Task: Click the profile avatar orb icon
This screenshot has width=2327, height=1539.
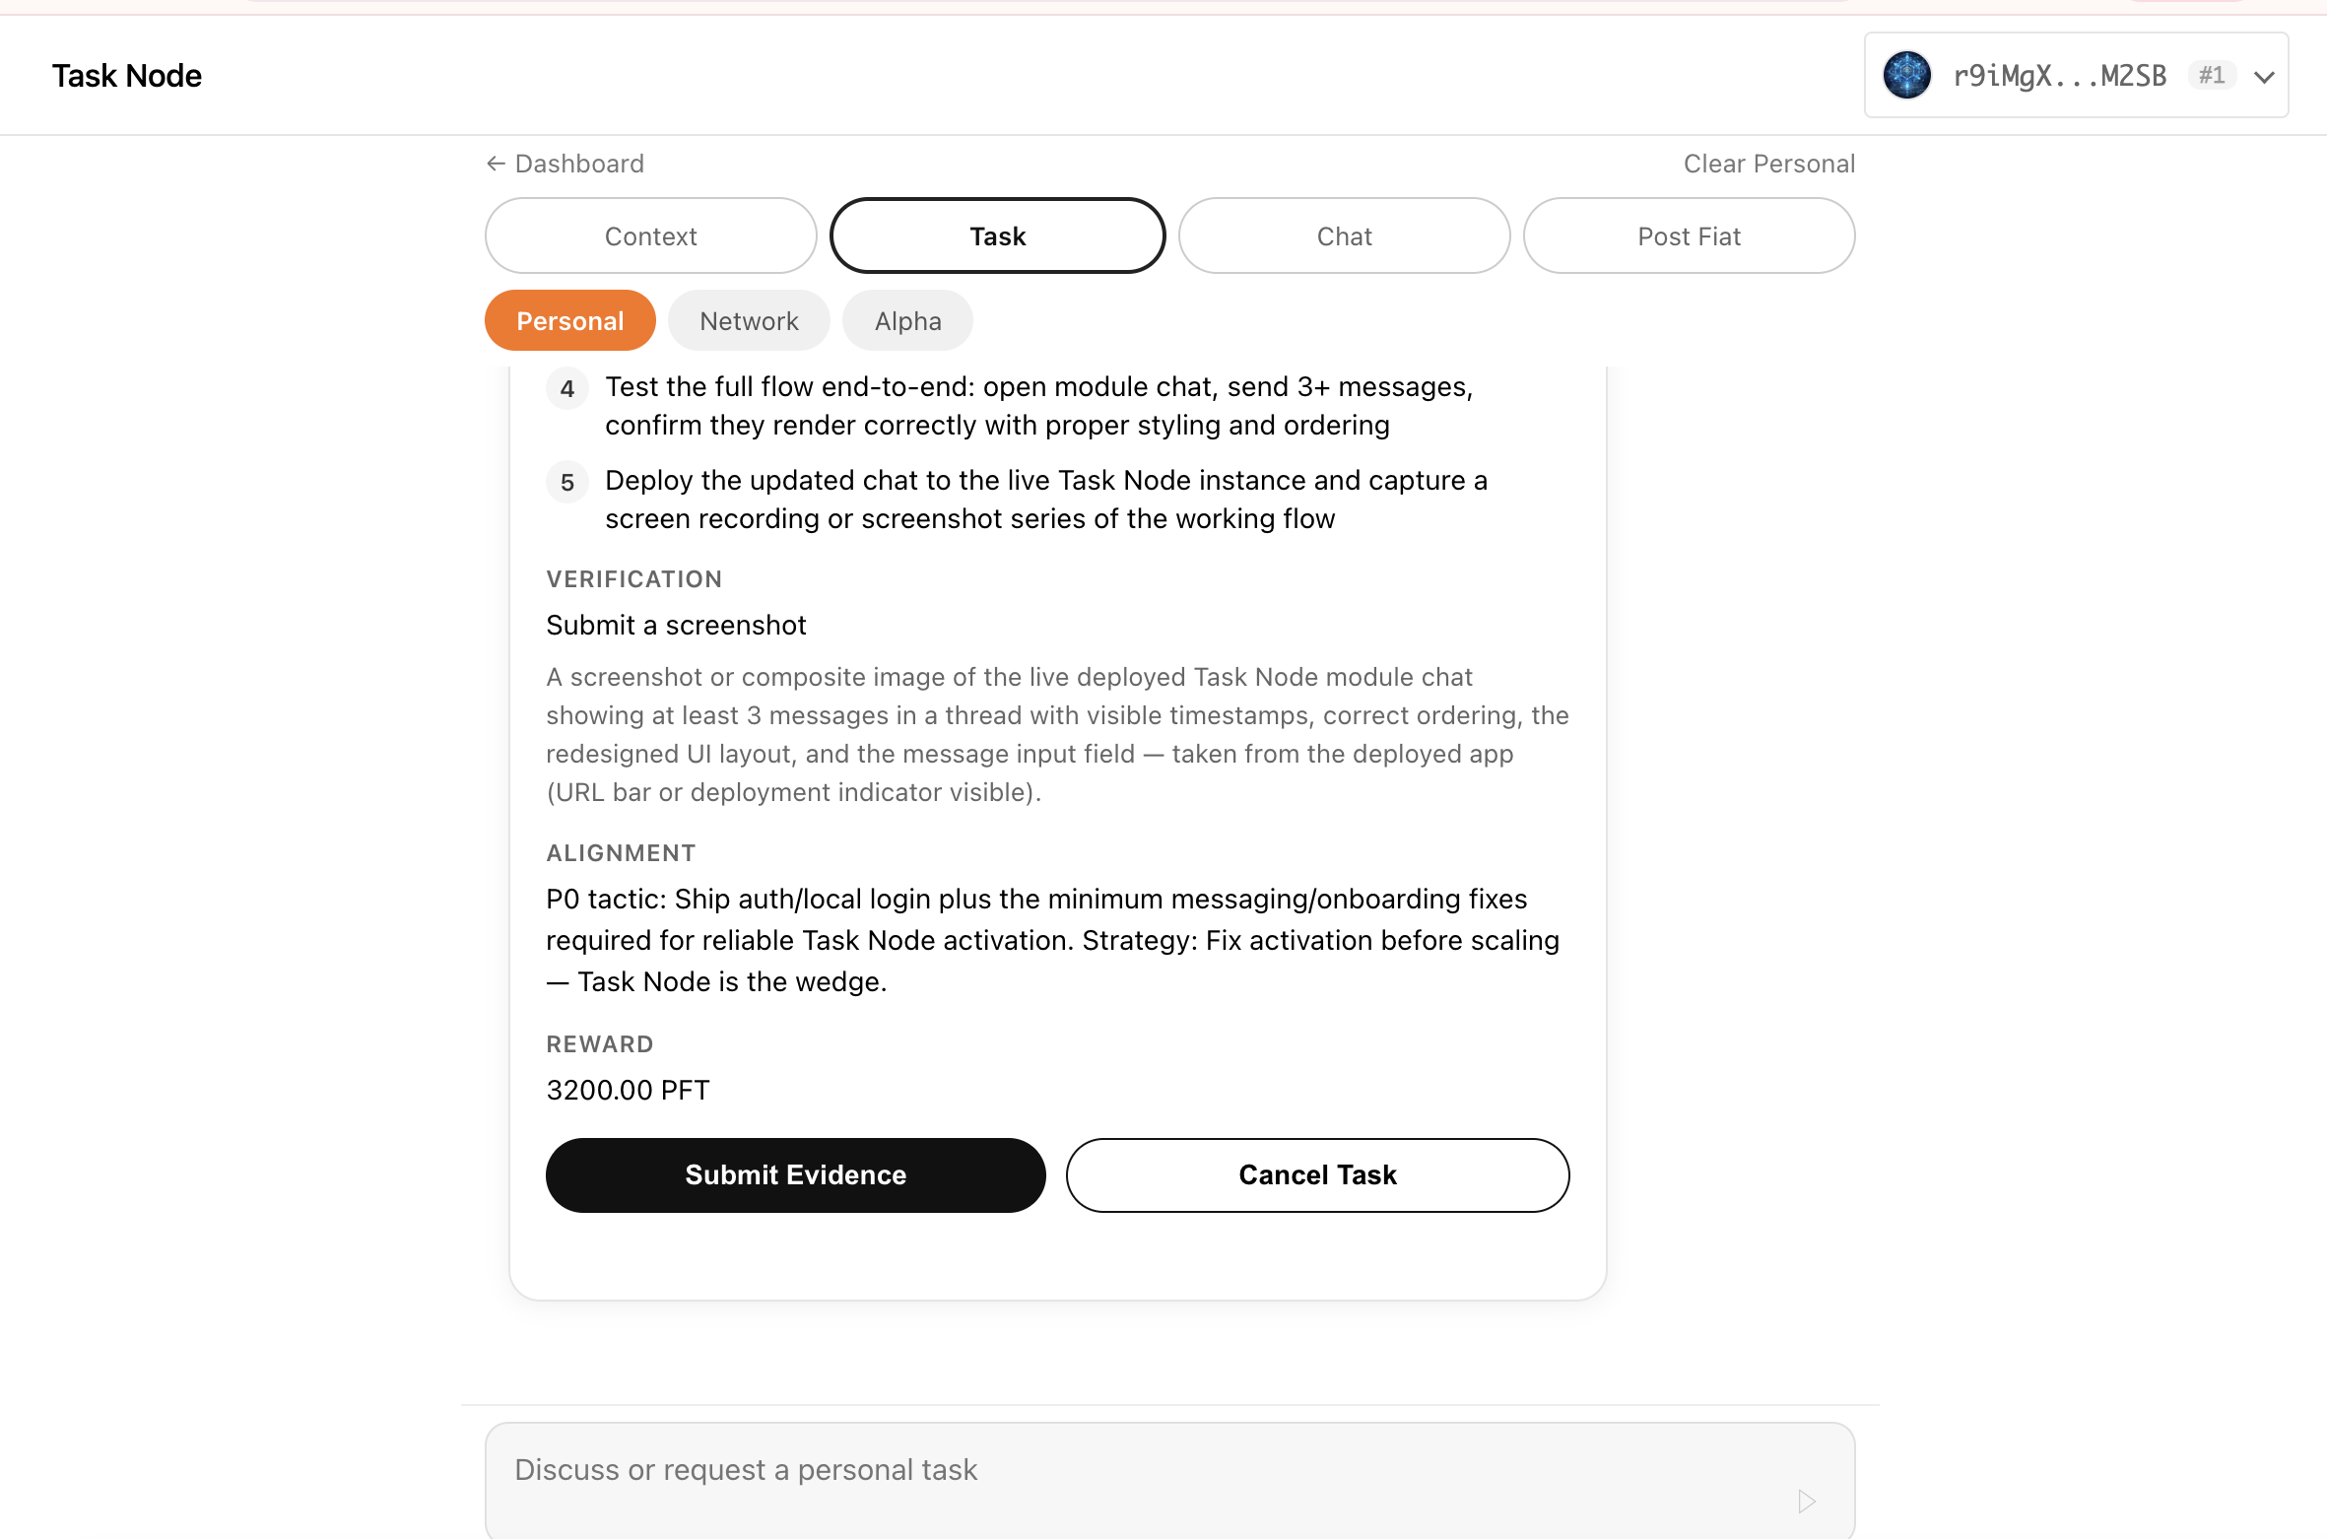Action: tap(1907, 74)
